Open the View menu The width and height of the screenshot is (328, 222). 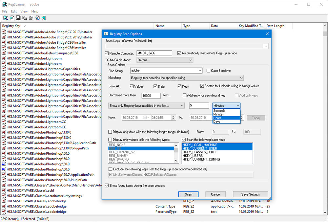pos(24,11)
